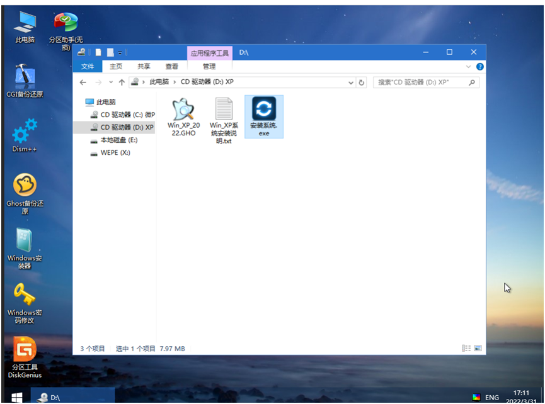Open the 管理 application tools tab
Screen dimensions: 545x404
click(x=209, y=66)
